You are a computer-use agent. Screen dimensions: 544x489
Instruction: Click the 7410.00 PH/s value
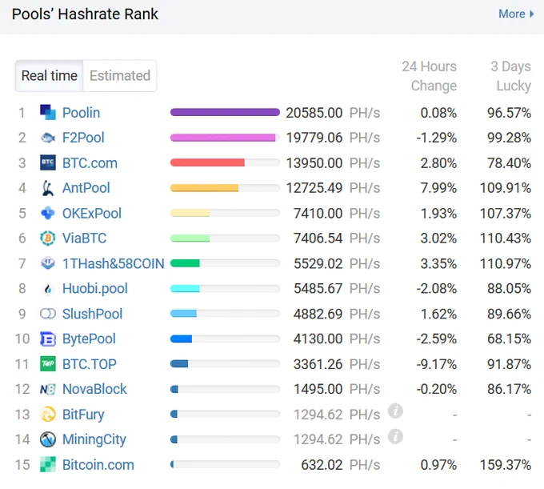pos(337,213)
